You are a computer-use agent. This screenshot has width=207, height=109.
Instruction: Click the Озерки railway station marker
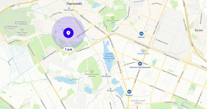pos(110,89)
